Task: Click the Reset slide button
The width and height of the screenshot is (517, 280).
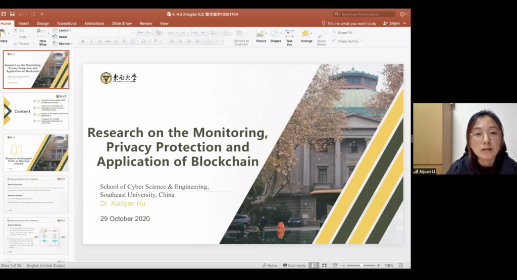Action: tap(62, 37)
